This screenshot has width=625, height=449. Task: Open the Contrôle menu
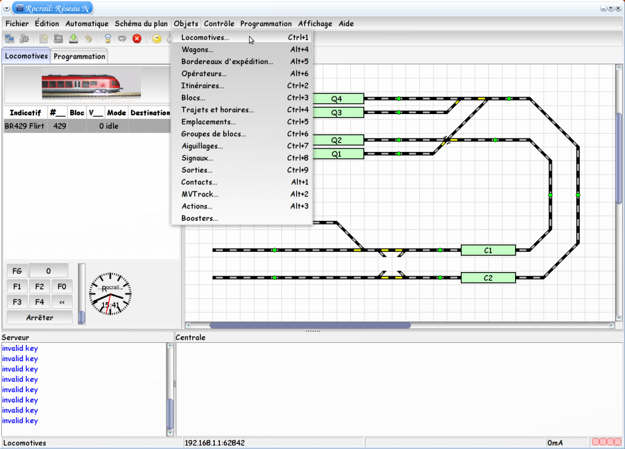point(219,24)
